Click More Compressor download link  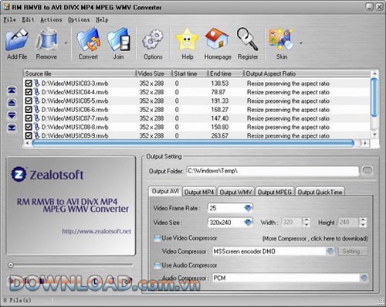click(315, 238)
